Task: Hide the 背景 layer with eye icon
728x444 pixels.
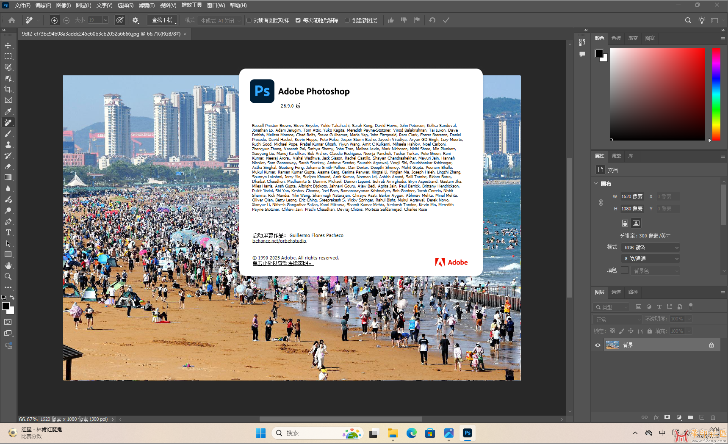Action: click(x=598, y=345)
